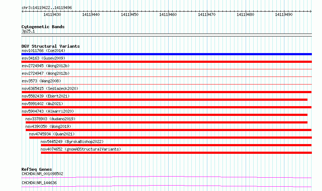Open the nsv5991402 (Wu2021) label
This screenshot has width=322, height=191.
(42, 104)
